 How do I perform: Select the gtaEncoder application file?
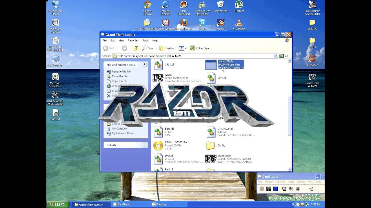[x=230, y=159]
